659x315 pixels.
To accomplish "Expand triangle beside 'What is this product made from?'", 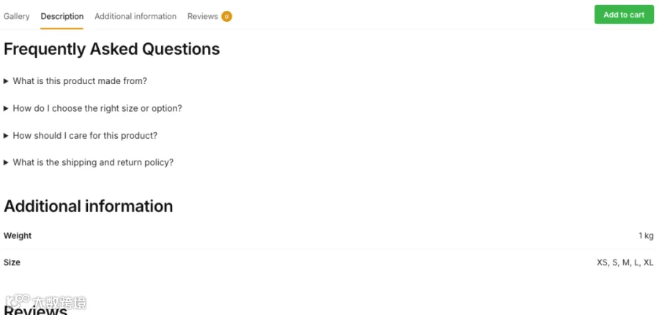I will (x=7, y=81).
